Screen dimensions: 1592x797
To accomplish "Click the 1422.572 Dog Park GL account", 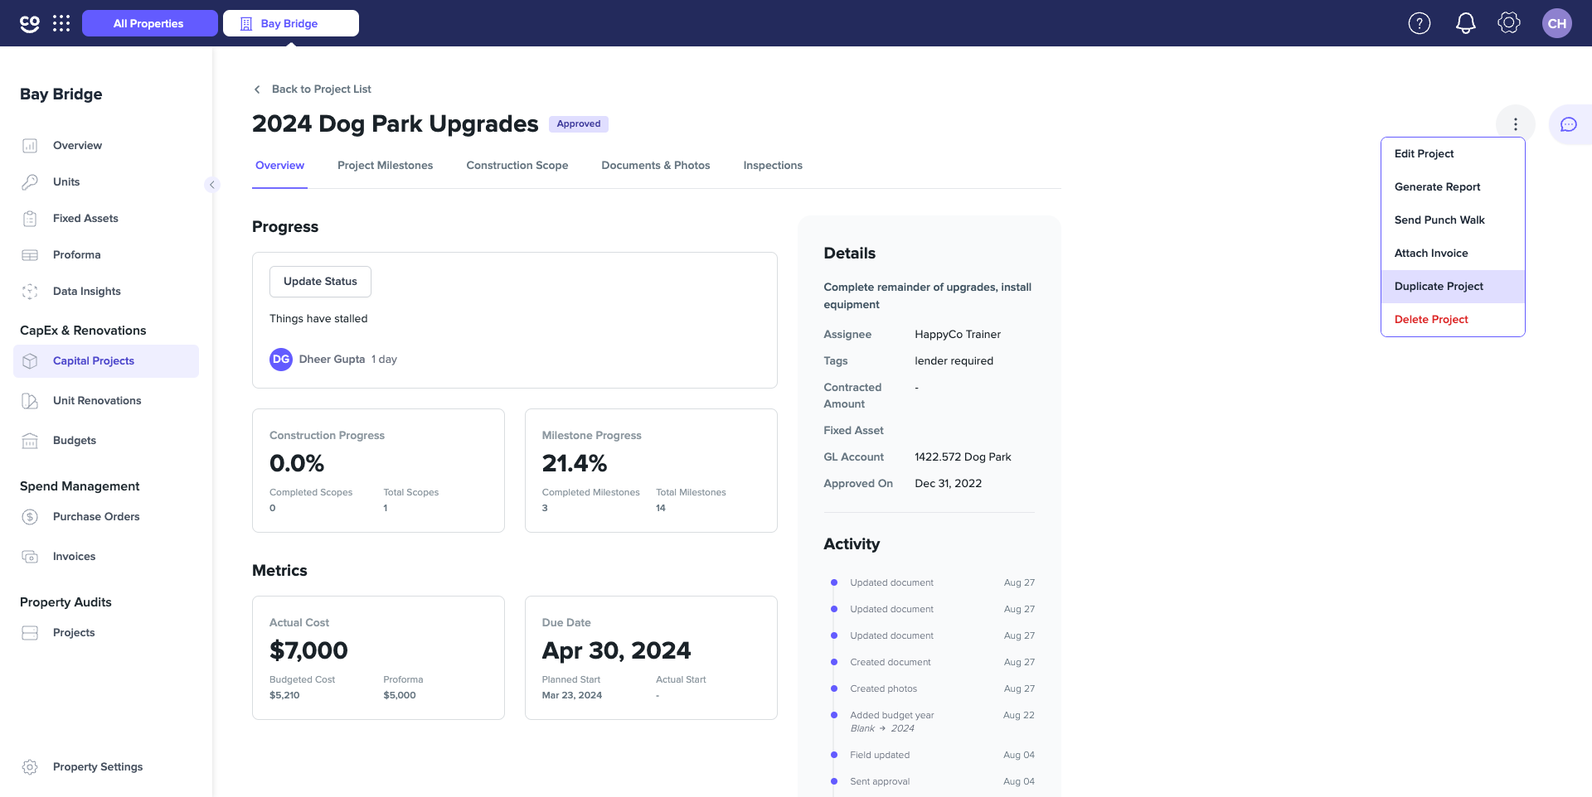I will 963,457.
